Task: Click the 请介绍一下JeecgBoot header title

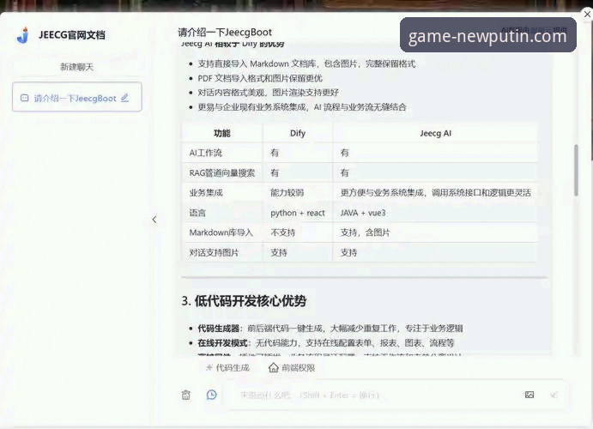Action: coord(225,32)
